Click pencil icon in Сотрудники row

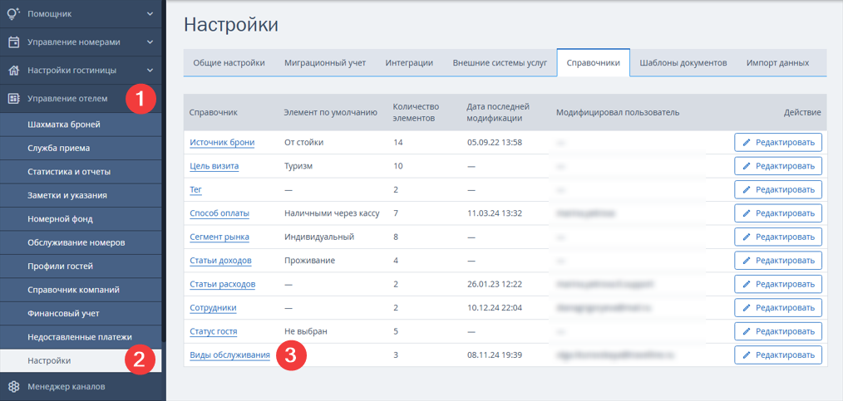(747, 308)
